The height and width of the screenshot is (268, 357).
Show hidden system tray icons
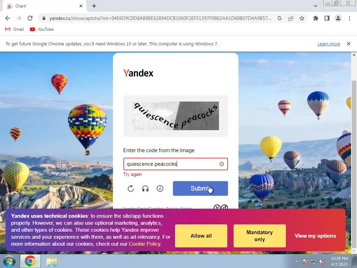coord(296,261)
